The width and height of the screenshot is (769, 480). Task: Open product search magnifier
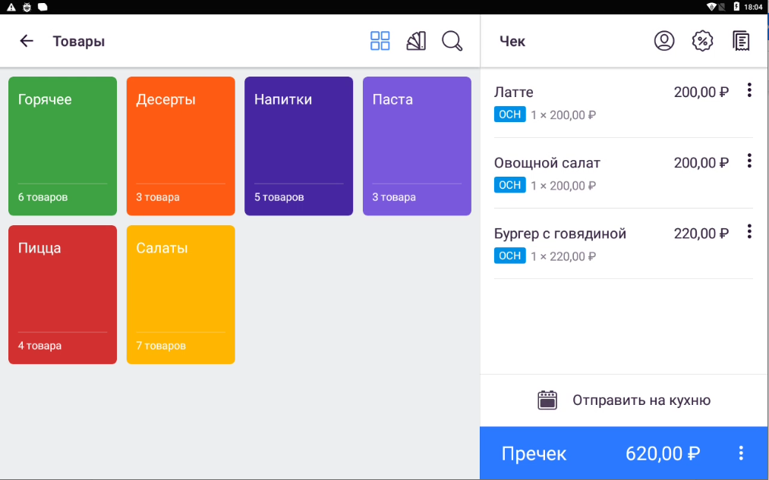point(452,41)
